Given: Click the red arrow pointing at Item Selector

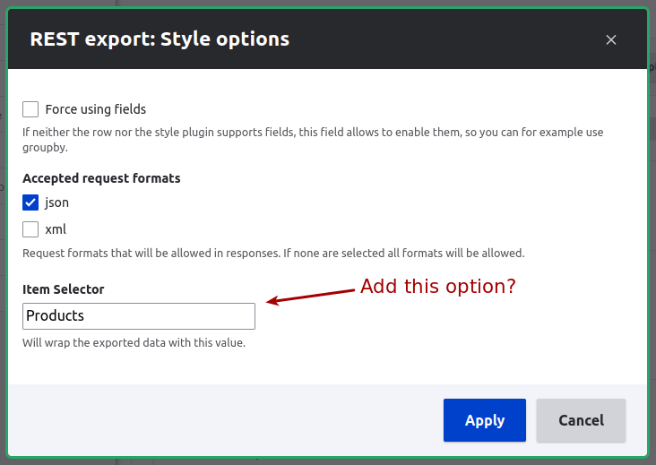Looking at the screenshot, I should tap(310, 296).
